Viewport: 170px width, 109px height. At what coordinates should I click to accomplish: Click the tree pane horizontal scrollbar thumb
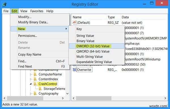25,98
